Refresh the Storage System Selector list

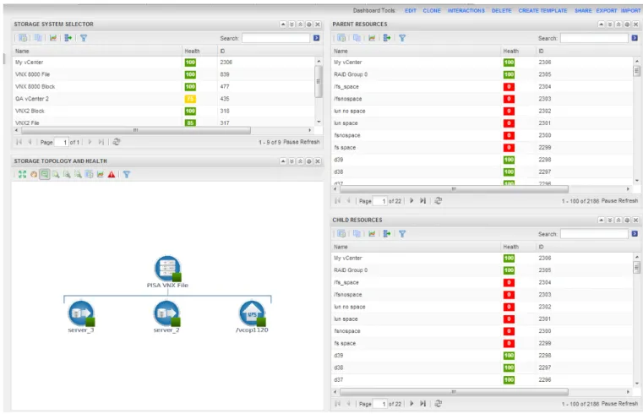tap(117, 142)
